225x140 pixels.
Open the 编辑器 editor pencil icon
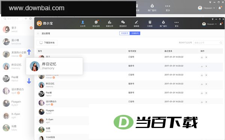click(136, 24)
